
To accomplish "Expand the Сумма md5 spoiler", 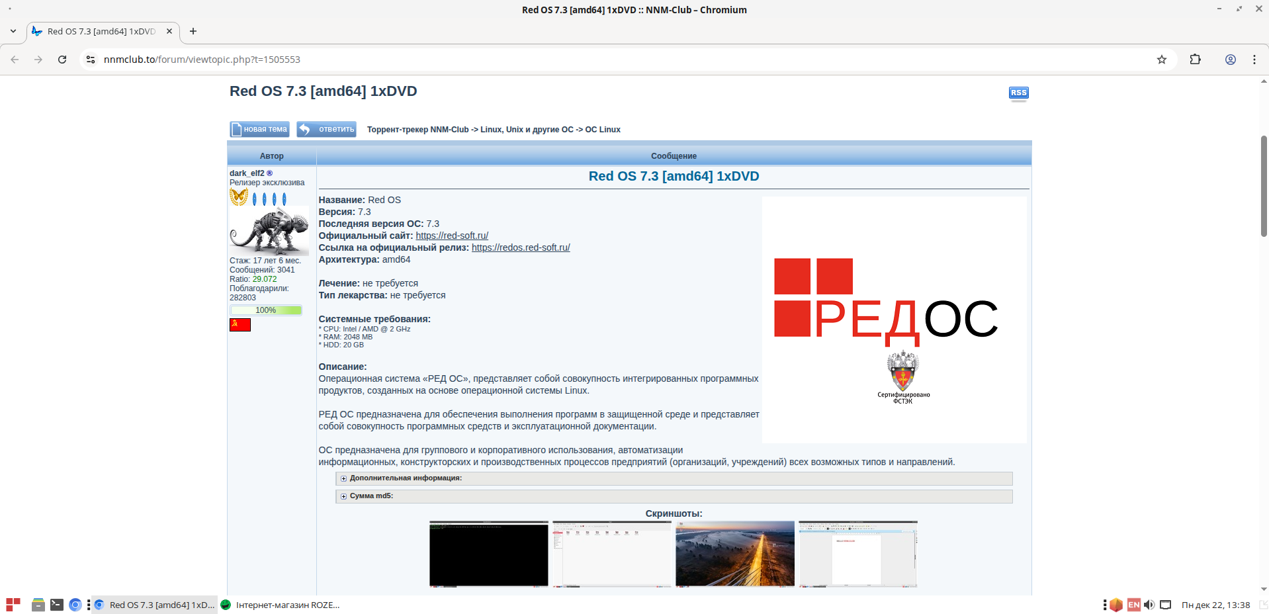I will tap(371, 496).
